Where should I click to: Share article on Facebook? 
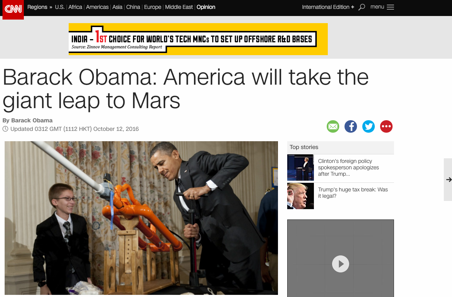[351, 126]
